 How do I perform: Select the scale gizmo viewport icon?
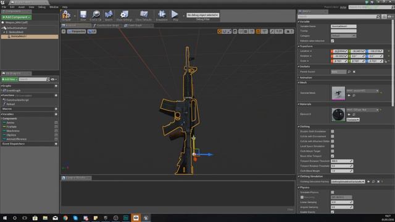tap(229, 31)
